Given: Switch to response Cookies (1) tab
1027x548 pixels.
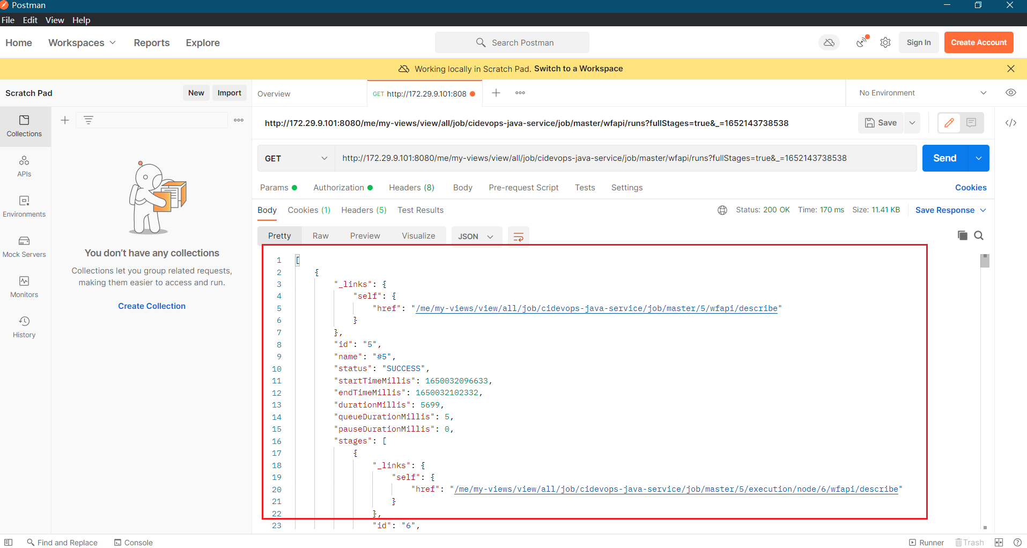Looking at the screenshot, I should coord(309,210).
